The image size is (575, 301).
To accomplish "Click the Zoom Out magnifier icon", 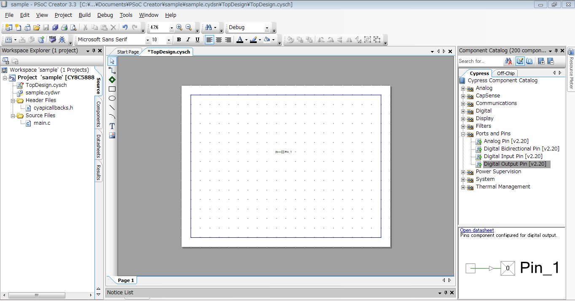I will pos(188,27).
